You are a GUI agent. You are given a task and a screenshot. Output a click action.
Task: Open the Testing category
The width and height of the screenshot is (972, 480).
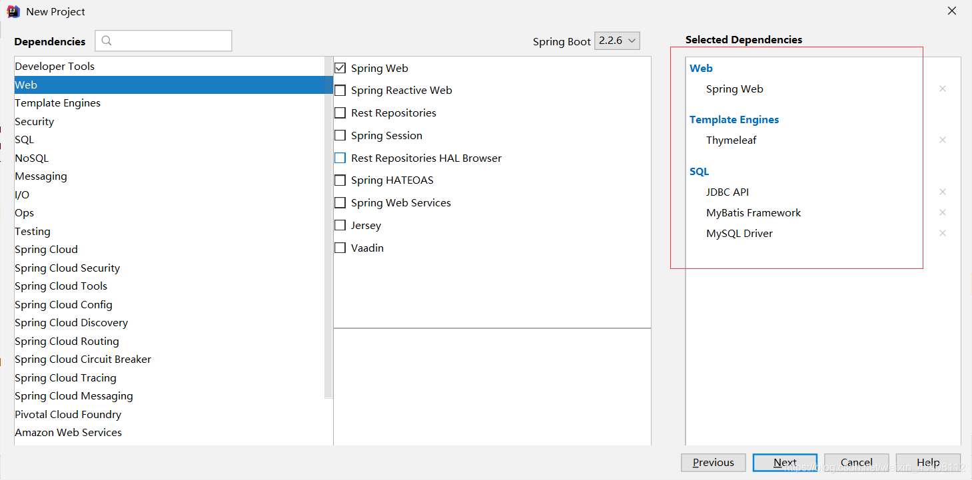pyautogui.click(x=169, y=231)
